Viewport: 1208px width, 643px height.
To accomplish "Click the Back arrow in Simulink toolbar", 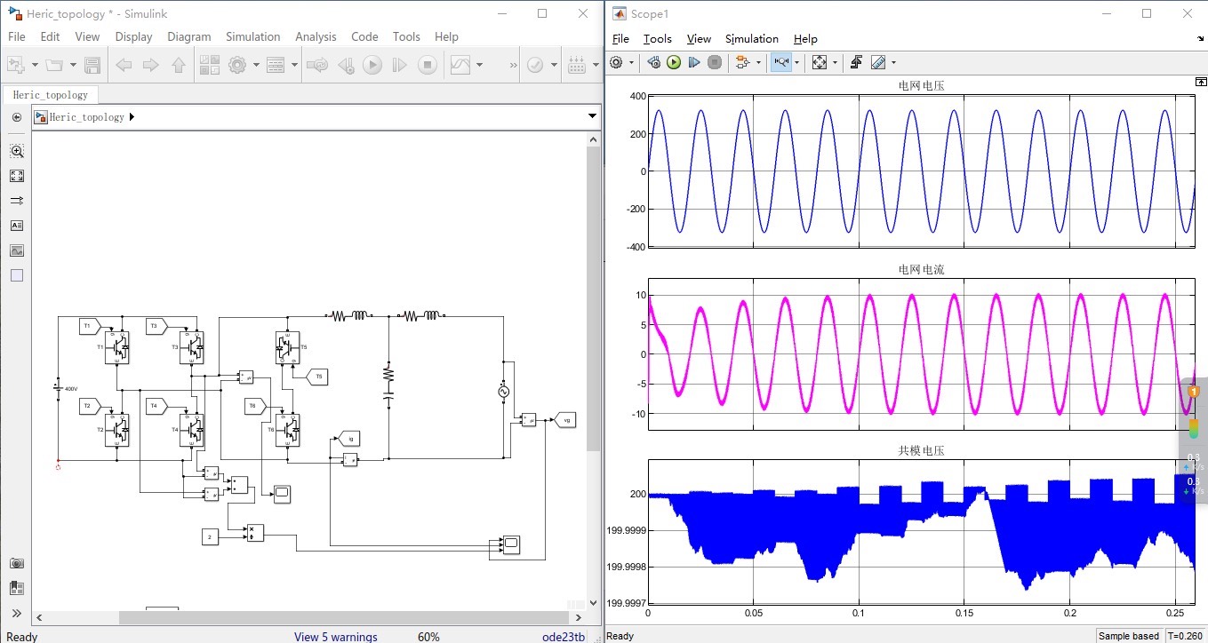I will pos(124,65).
